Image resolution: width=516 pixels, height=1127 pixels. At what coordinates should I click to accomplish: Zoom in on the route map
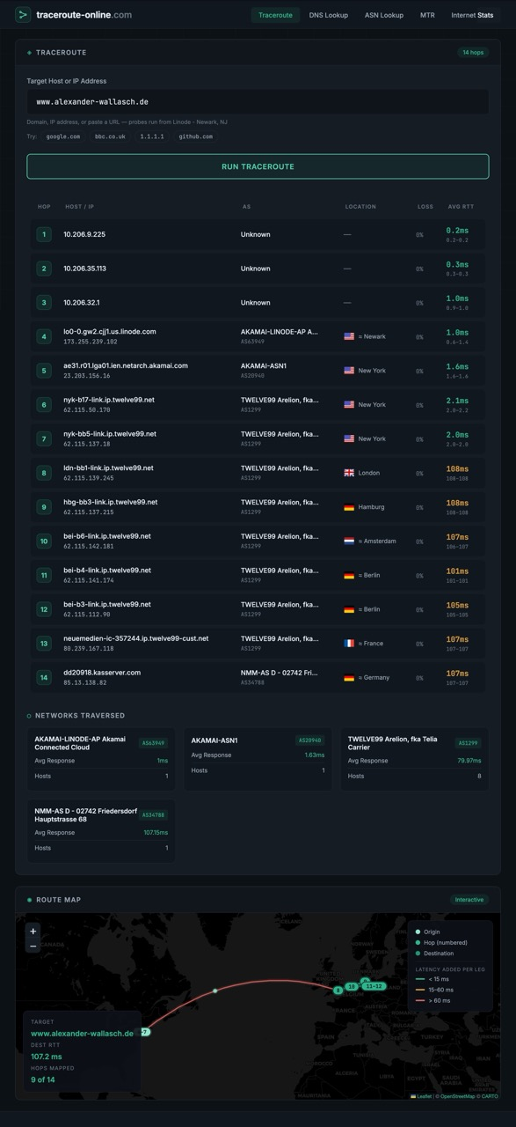33,931
